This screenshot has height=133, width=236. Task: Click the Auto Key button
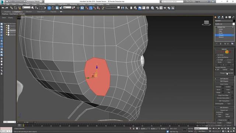191,129
